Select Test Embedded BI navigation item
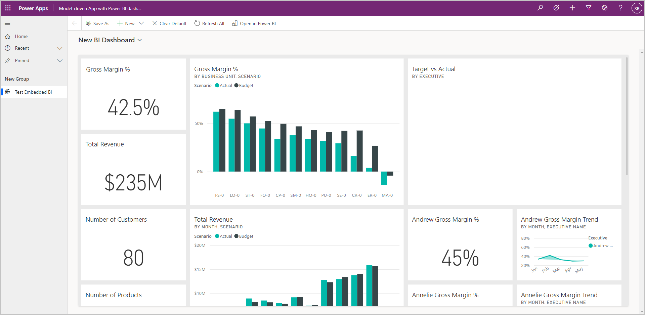The width and height of the screenshot is (645, 315). pyautogui.click(x=34, y=92)
